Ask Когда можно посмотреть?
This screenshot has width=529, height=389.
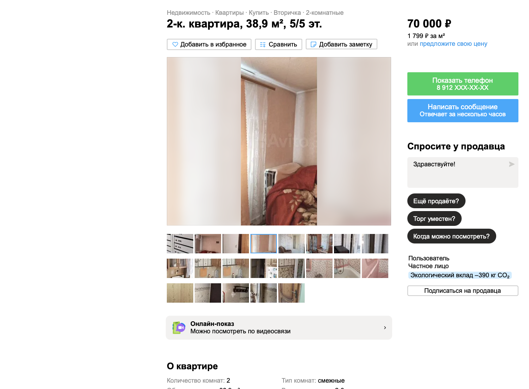451,236
